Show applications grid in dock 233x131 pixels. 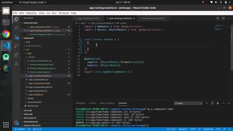[x=6, y=125]
